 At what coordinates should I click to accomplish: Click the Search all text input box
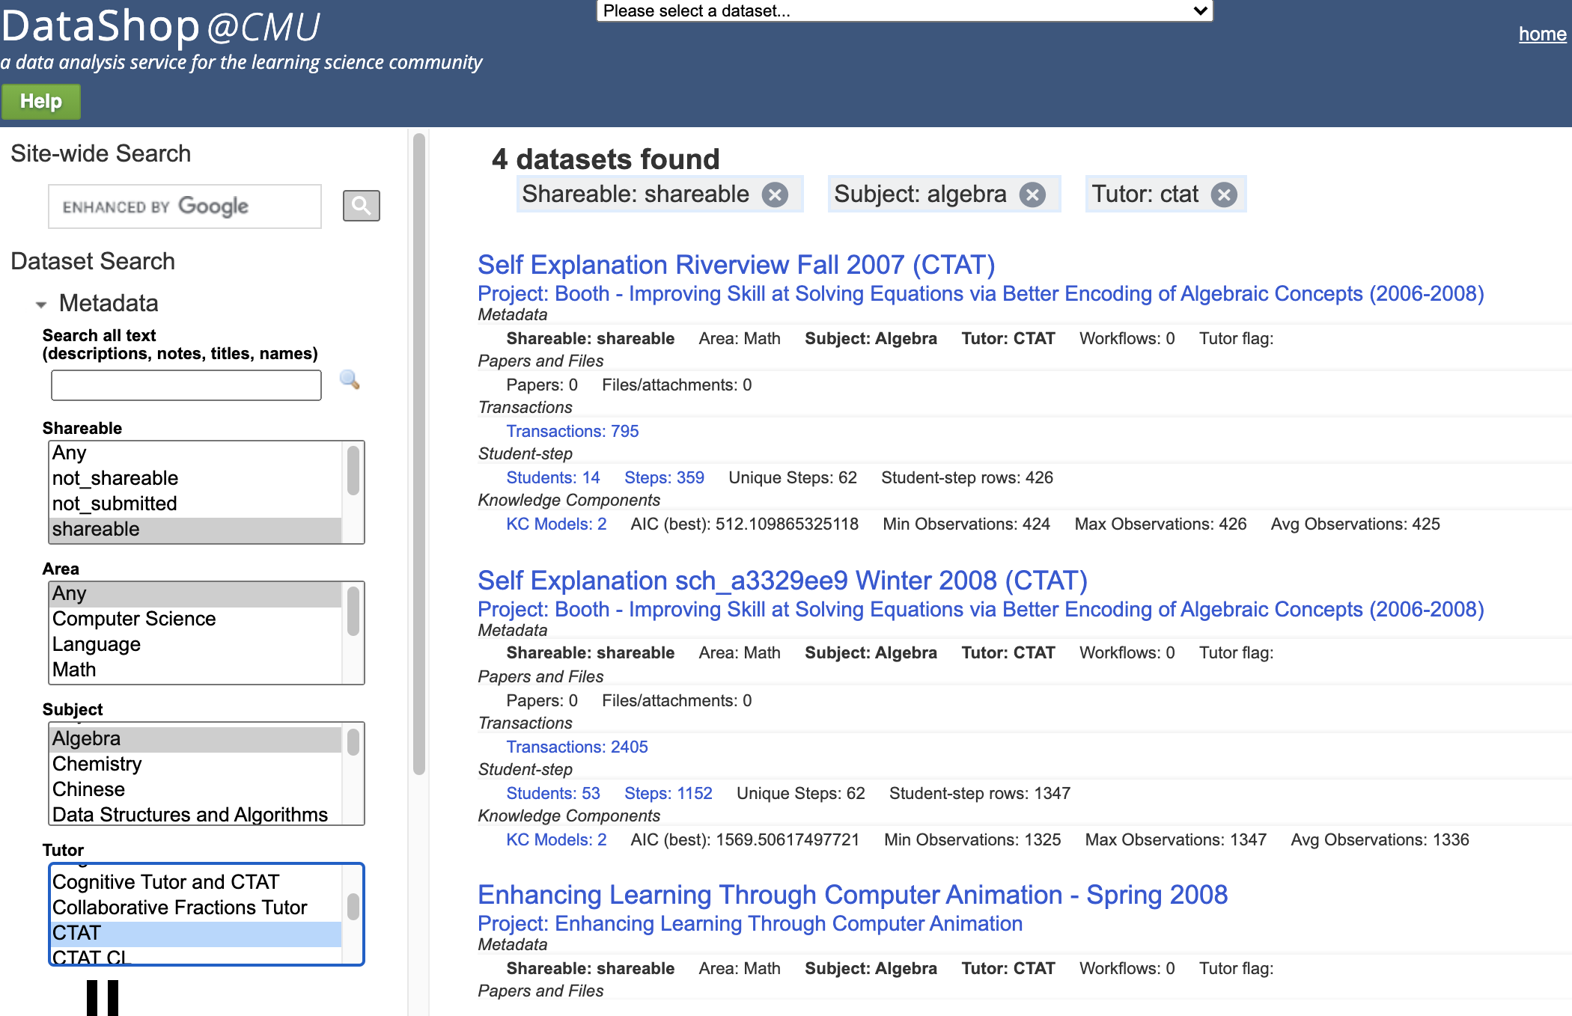tap(186, 385)
